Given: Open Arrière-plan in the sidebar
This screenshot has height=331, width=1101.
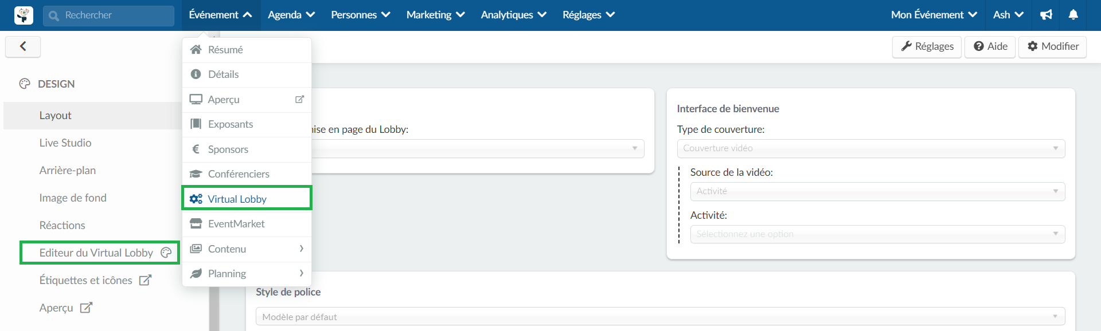Looking at the screenshot, I should tap(68, 171).
